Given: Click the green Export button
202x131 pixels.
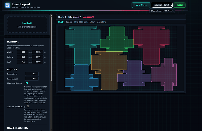Looking at the screenshot, I should tap(179, 5).
